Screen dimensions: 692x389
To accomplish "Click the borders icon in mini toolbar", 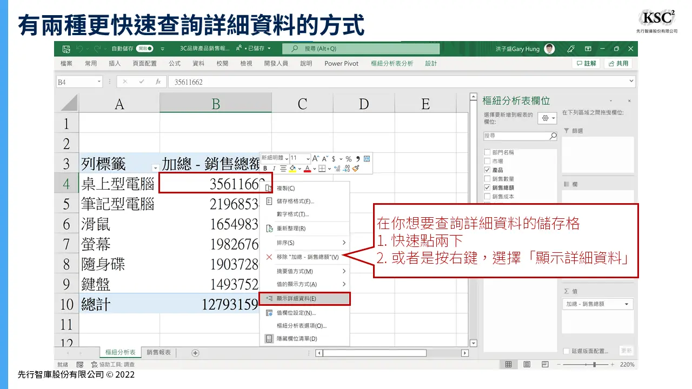I will (x=322, y=169).
